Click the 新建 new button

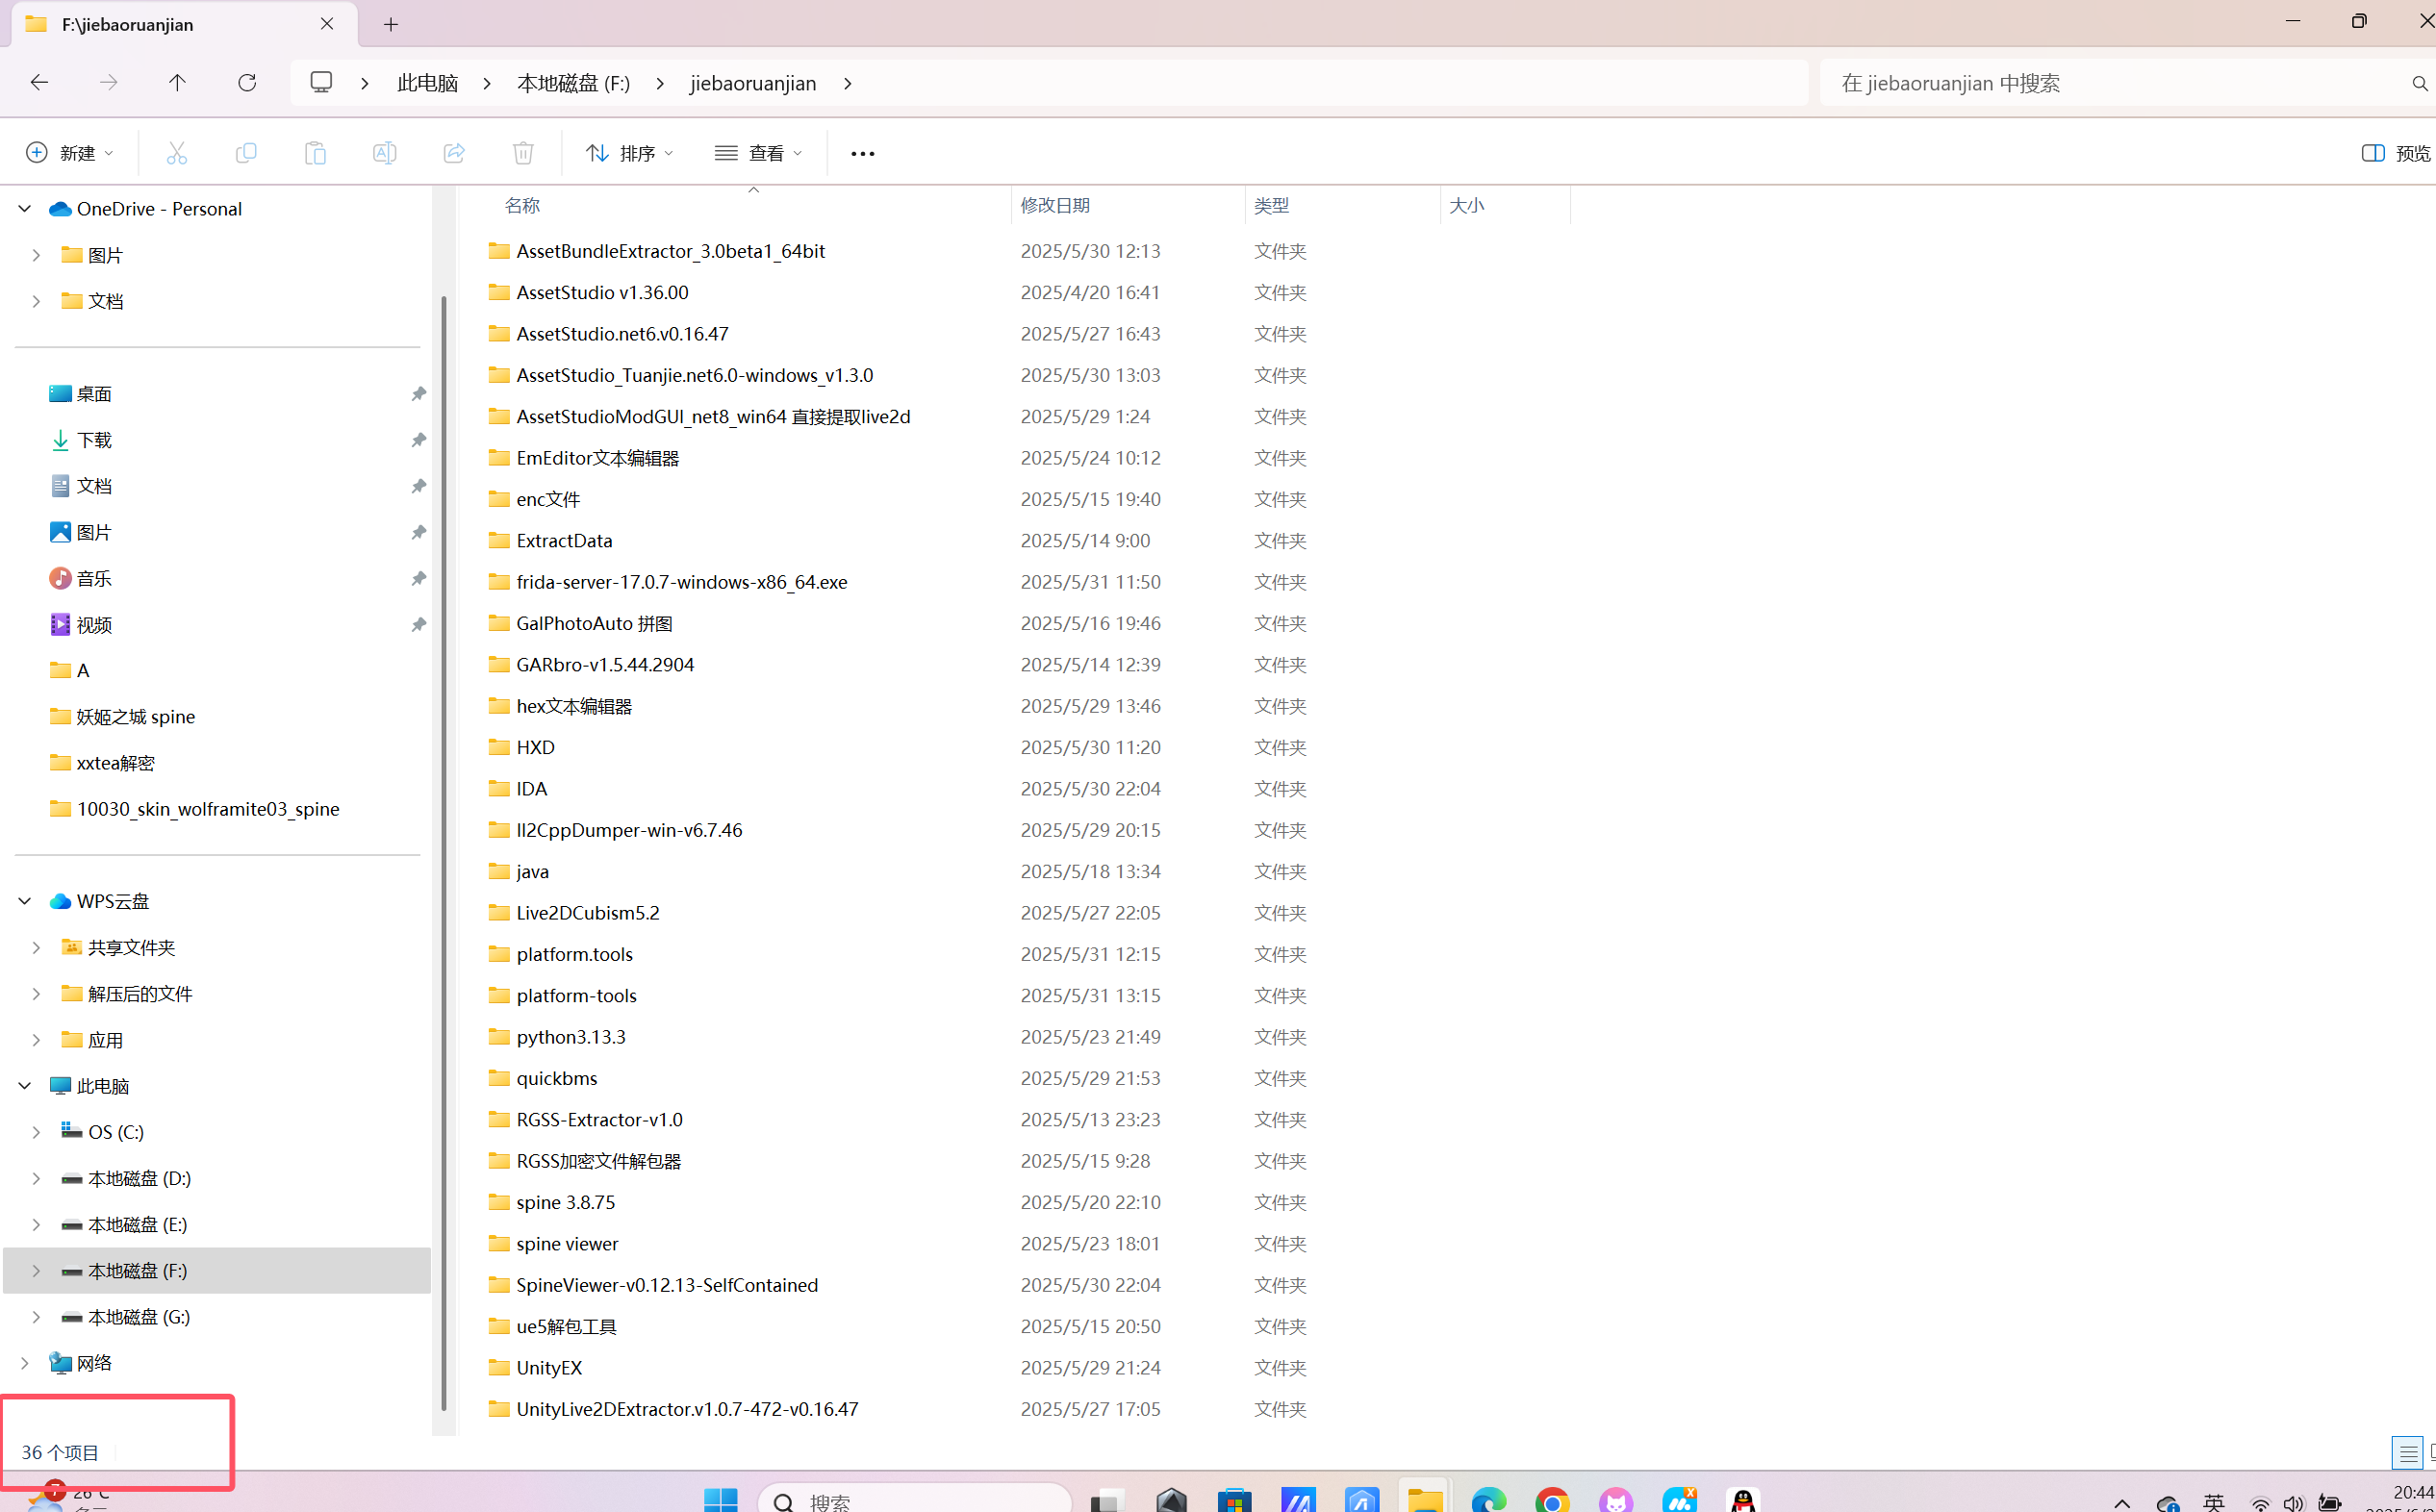pos(69,153)
